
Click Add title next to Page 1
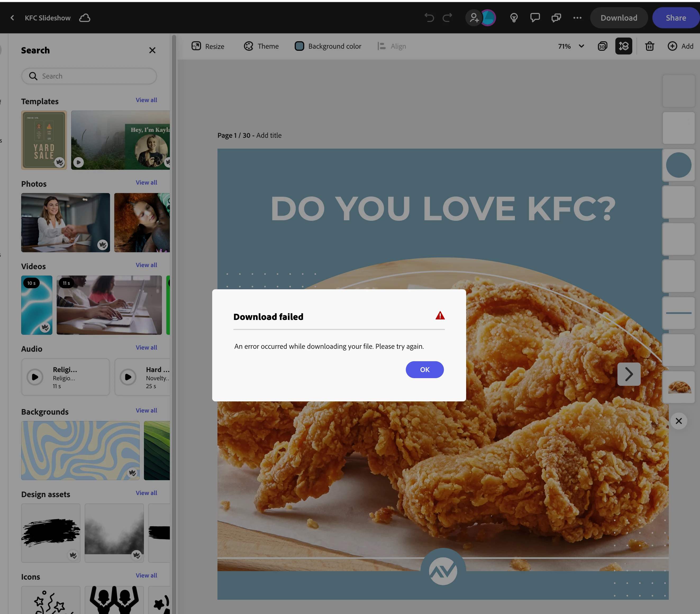coord(269,136)
